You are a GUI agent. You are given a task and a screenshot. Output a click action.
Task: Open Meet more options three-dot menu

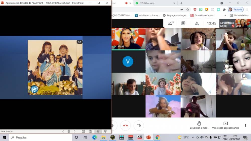(245, 125)
